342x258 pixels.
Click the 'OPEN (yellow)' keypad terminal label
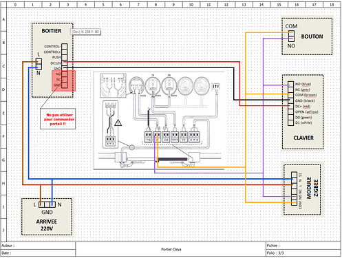307,112
